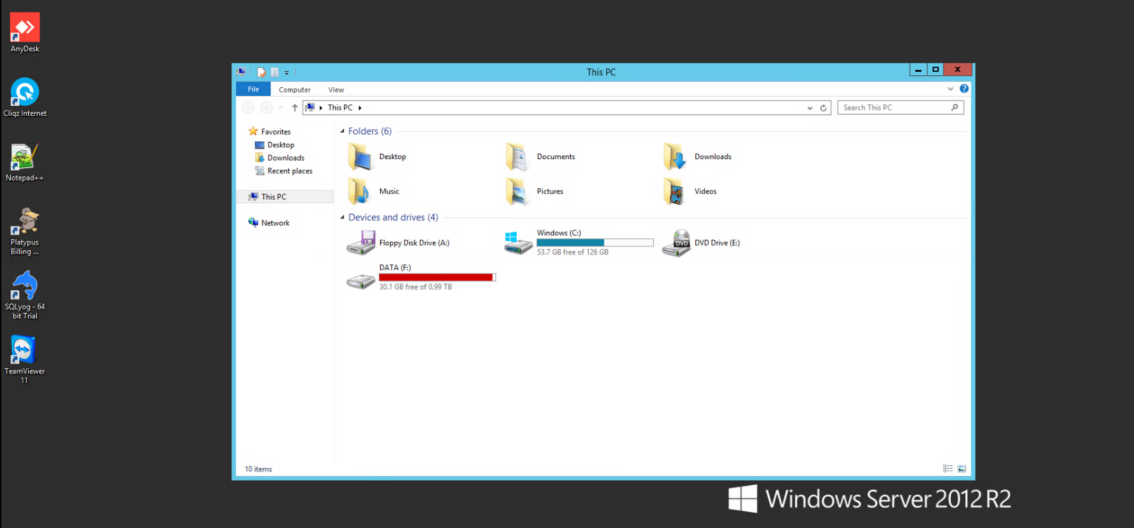
Task: Select the Pictures folder icon
Action: pos(517,192)
